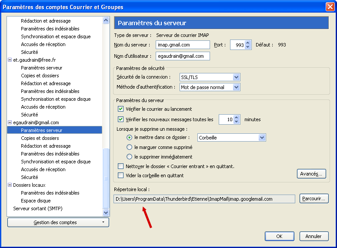Close the account settings dialog window
Image resolution: width=337 pixels, height=248 pixels.
coord(330,7)
